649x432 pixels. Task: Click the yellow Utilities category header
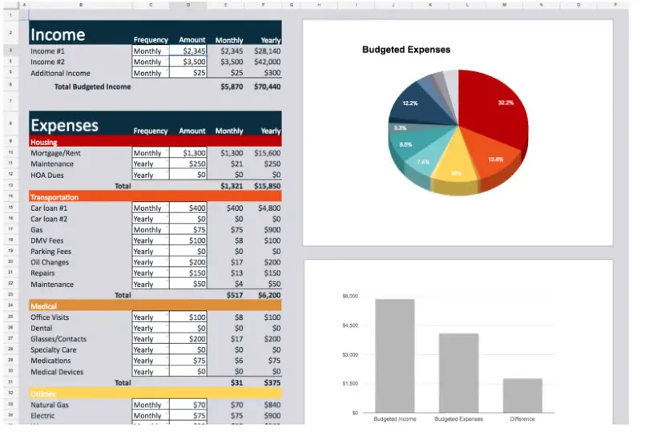(x=155, y=394)
